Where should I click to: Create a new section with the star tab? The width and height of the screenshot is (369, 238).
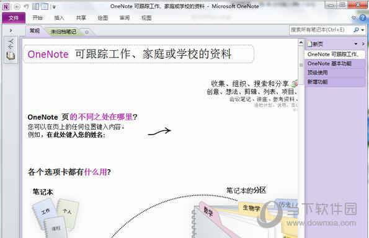[87, 32]
